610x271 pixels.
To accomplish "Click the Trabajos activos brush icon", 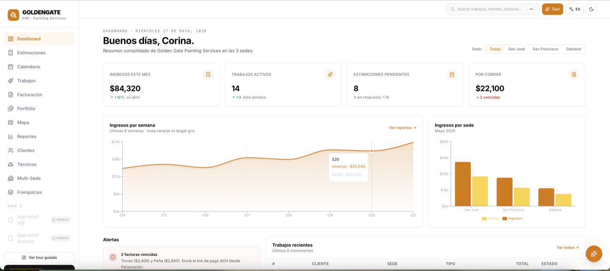I will click(x=330, y=75).
